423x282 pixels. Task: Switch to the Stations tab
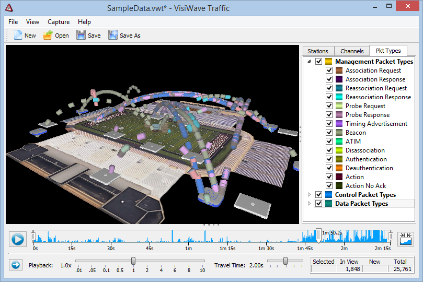pos(318,51)
